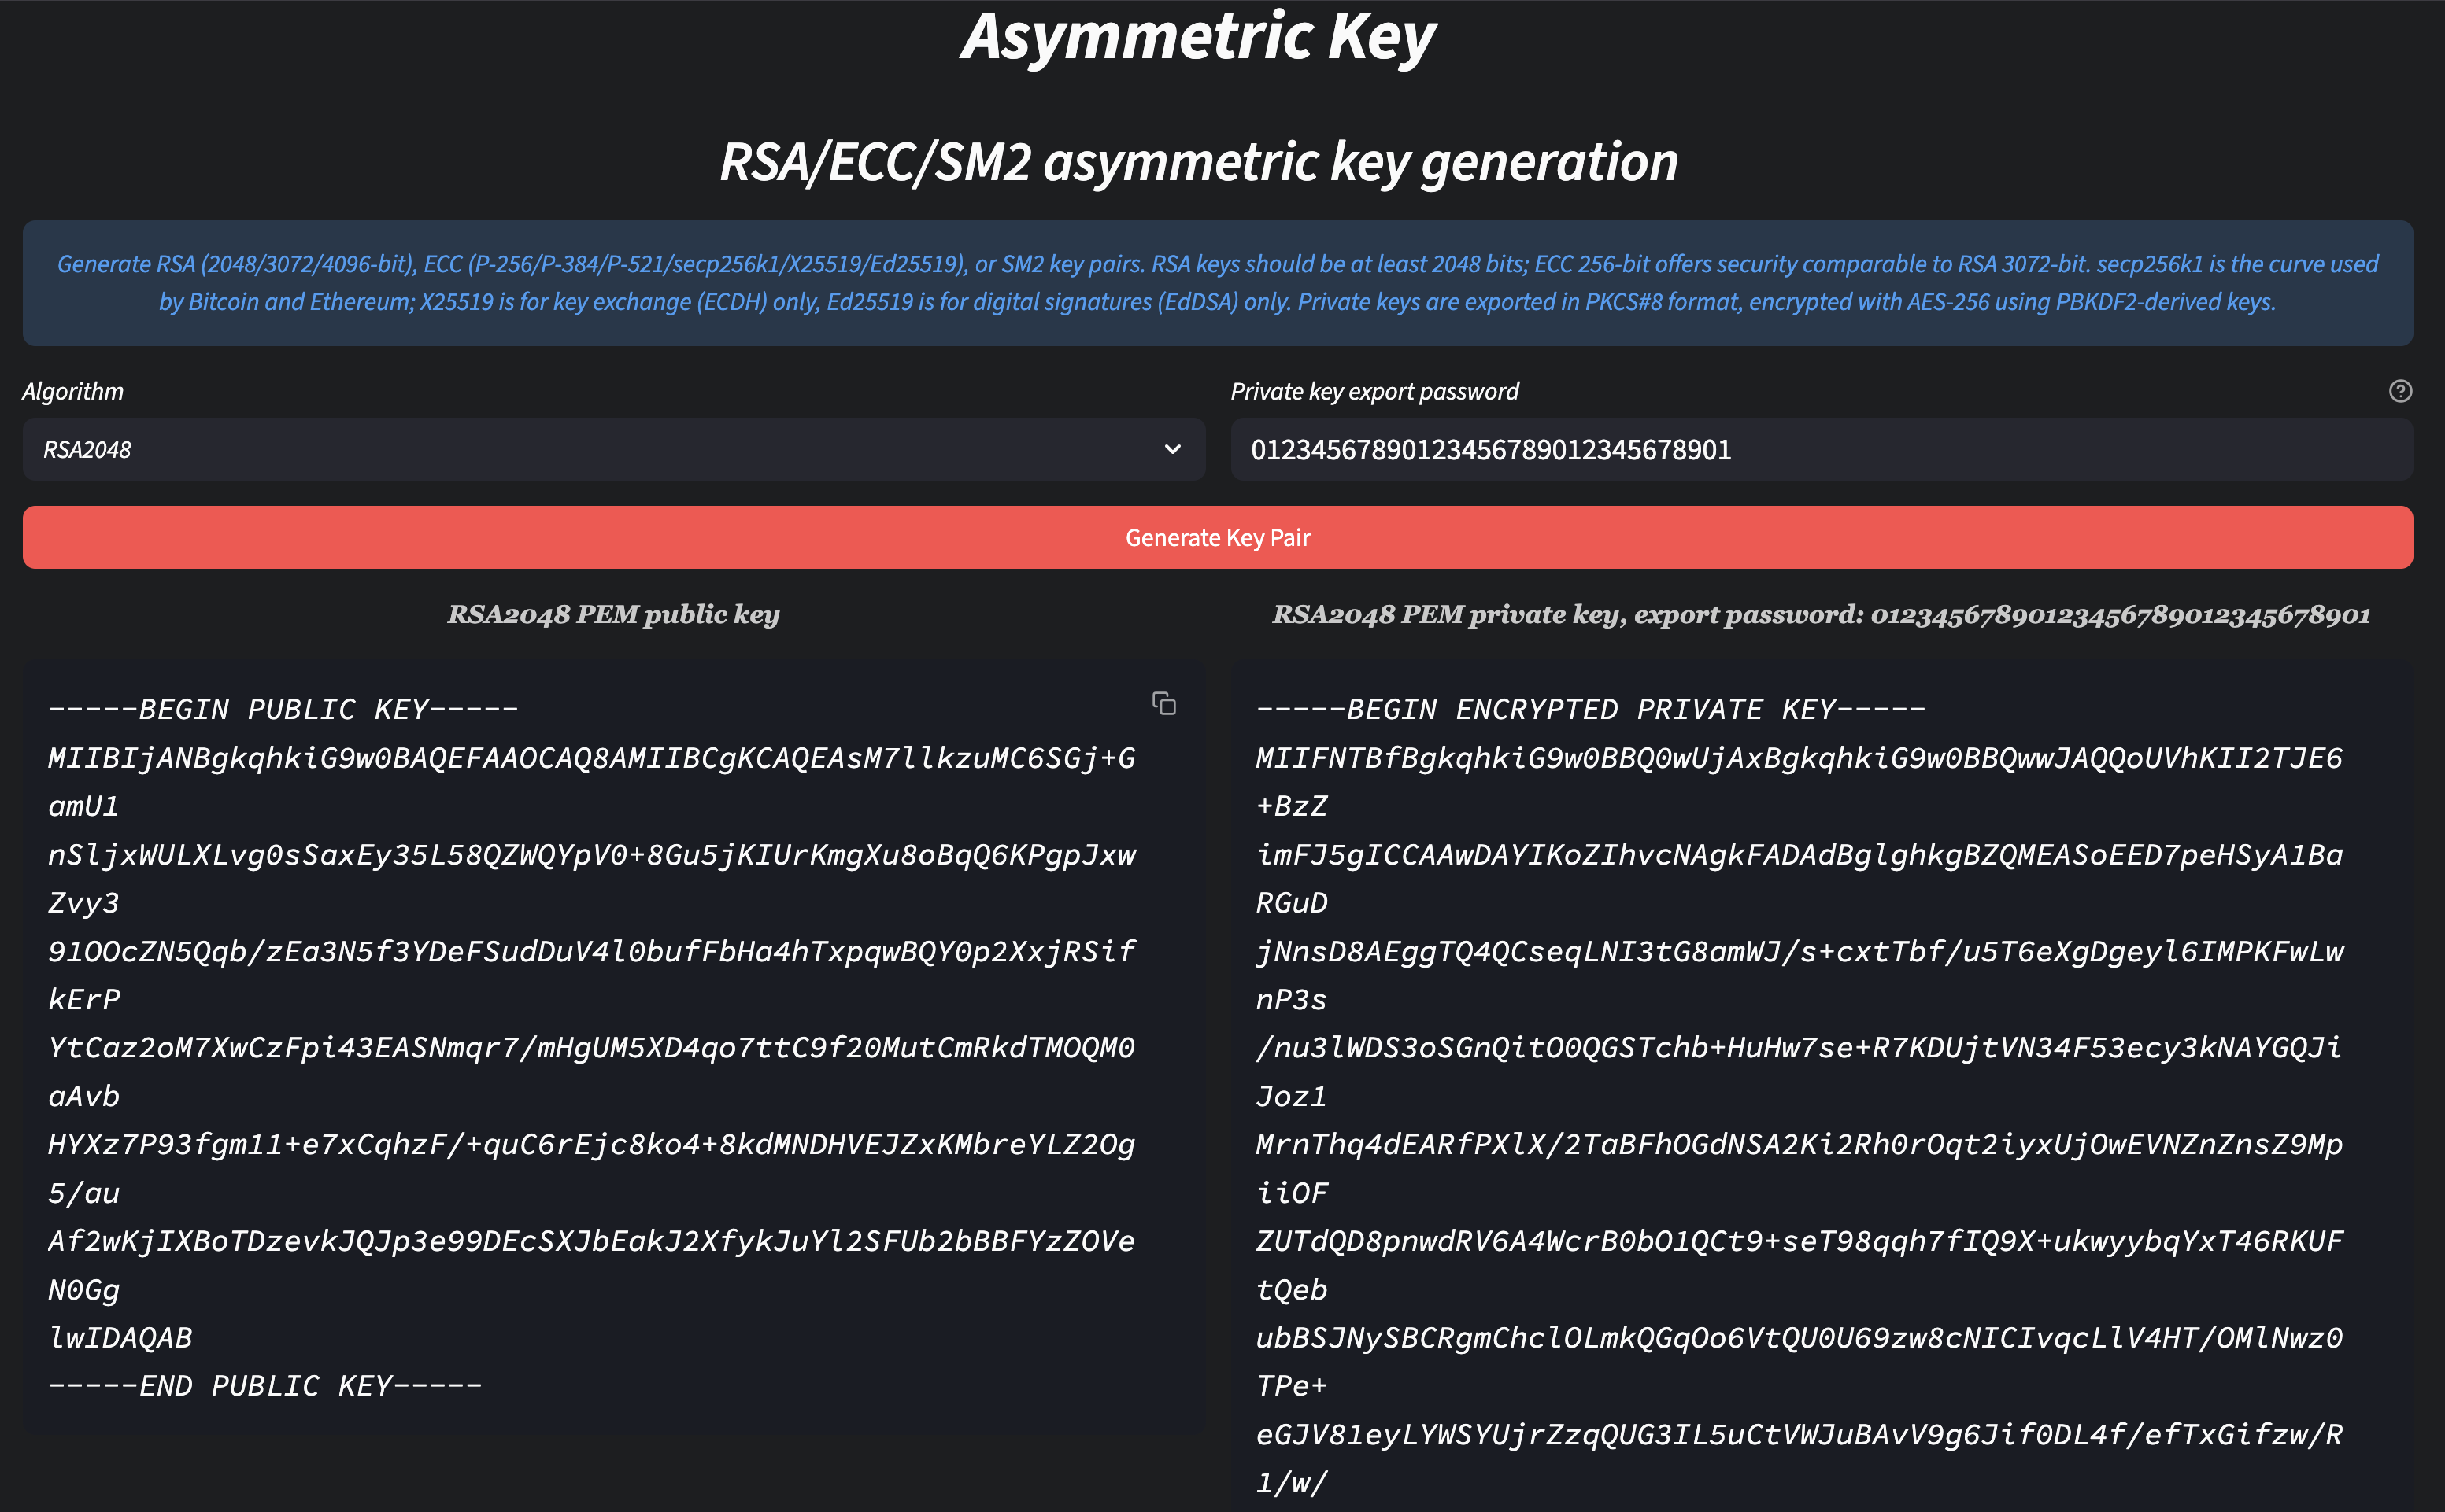Click the eGJV81eyLYWSYUjr line in private key
The width and height of the screenshot is (2445, 1512).
[x=1799, y=1435]
